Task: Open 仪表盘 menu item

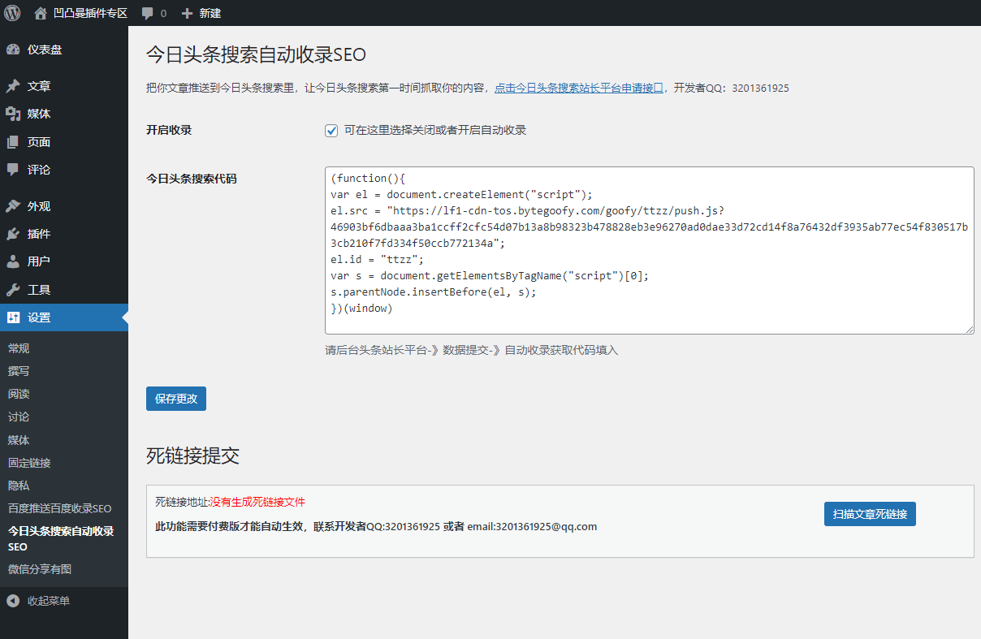Action: coord(64,50)
